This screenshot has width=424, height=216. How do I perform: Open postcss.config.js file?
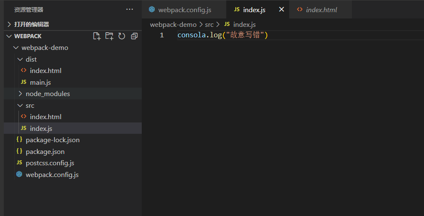(x=73, y=163)
